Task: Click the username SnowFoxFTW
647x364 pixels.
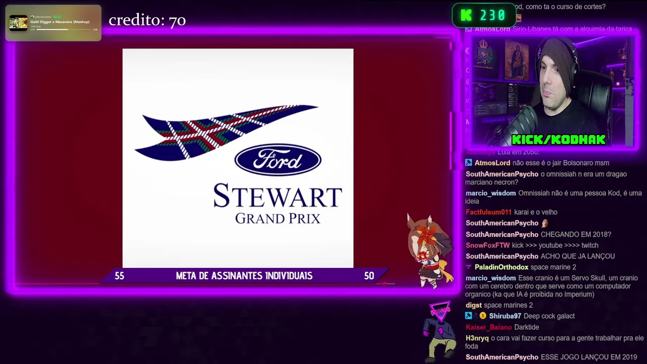Action: [x=488, y=245]
